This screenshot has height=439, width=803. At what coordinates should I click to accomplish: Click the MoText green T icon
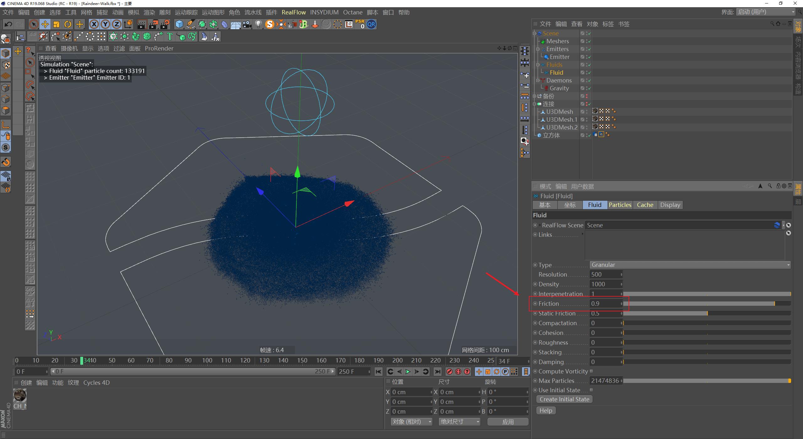pyautogui.click(x=170, y=37)
